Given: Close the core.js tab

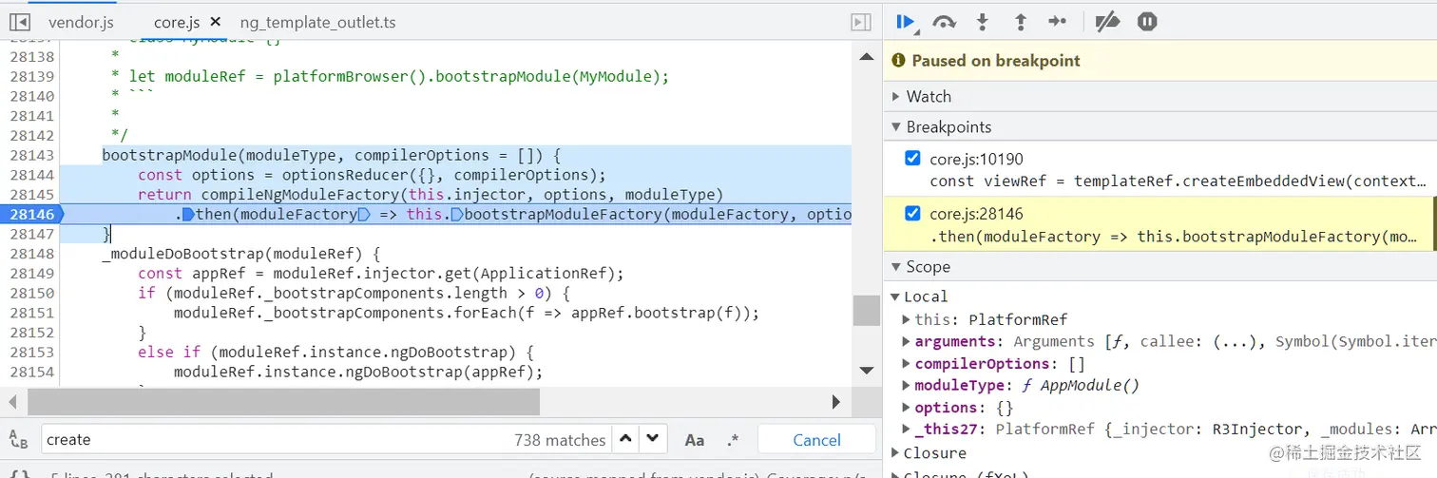Looking at the screenshot, I should [215, 21].
